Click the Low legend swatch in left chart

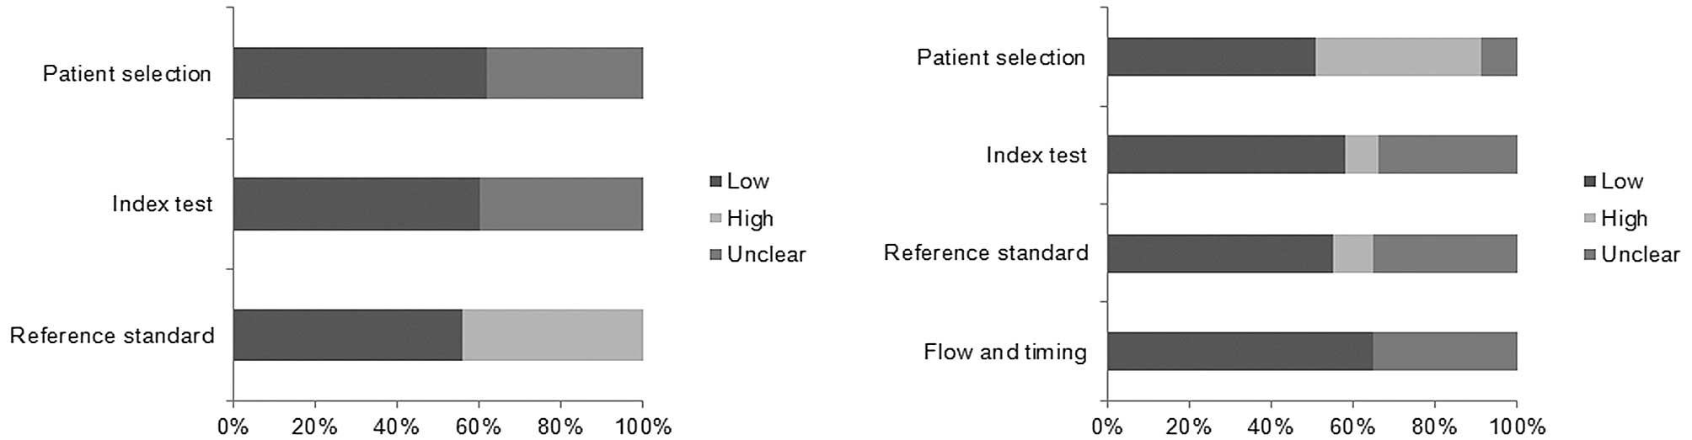point(716,182)
